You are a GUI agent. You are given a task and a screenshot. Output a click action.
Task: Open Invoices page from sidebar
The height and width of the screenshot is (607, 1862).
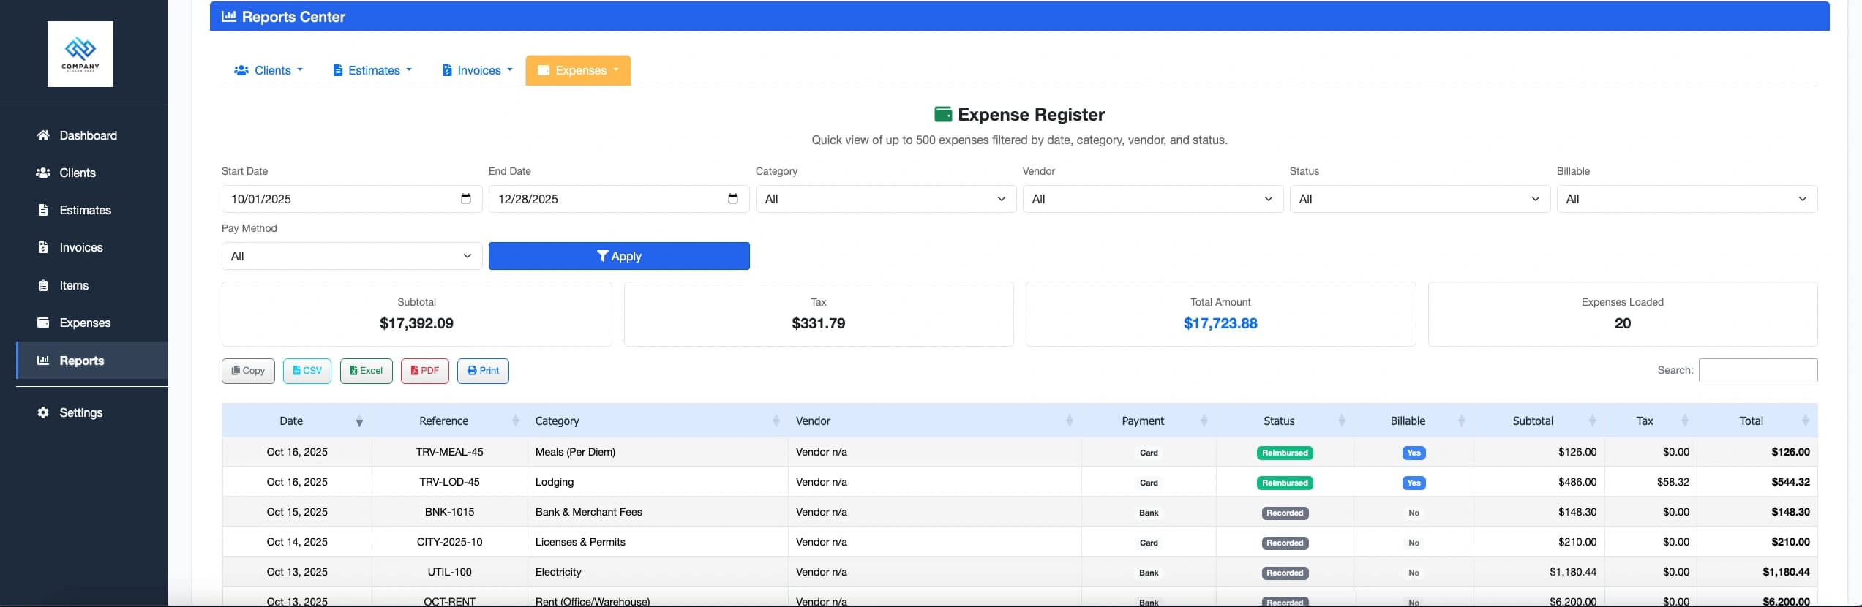click(91, 247)
